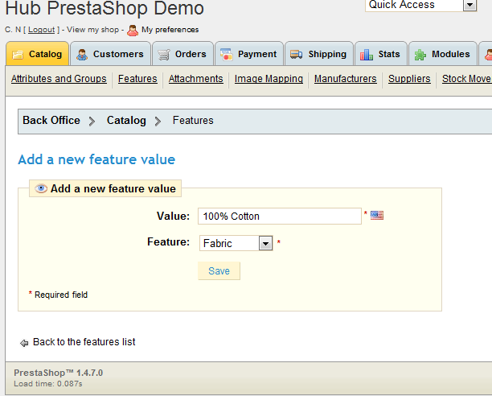Click the eye icon in form header

pos(41,188)
